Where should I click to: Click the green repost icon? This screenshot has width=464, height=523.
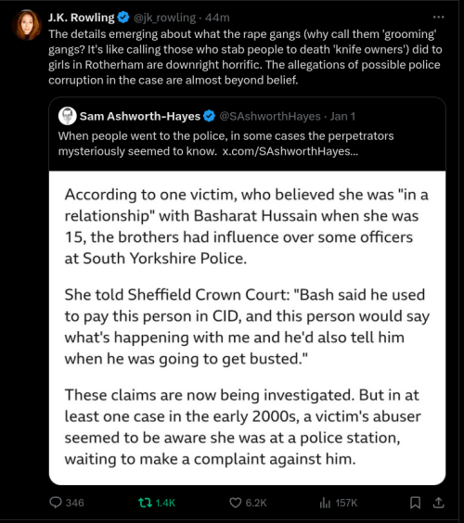pyautogui.click(x=145, y=503)
